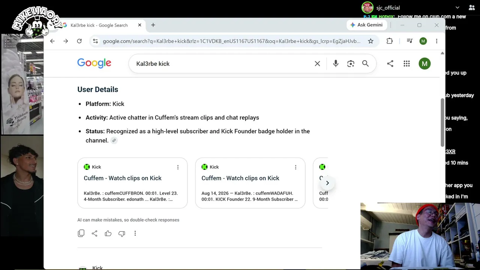Click the Google page vertical scrollbar
The image size is (480, 270).
(442, 122)
